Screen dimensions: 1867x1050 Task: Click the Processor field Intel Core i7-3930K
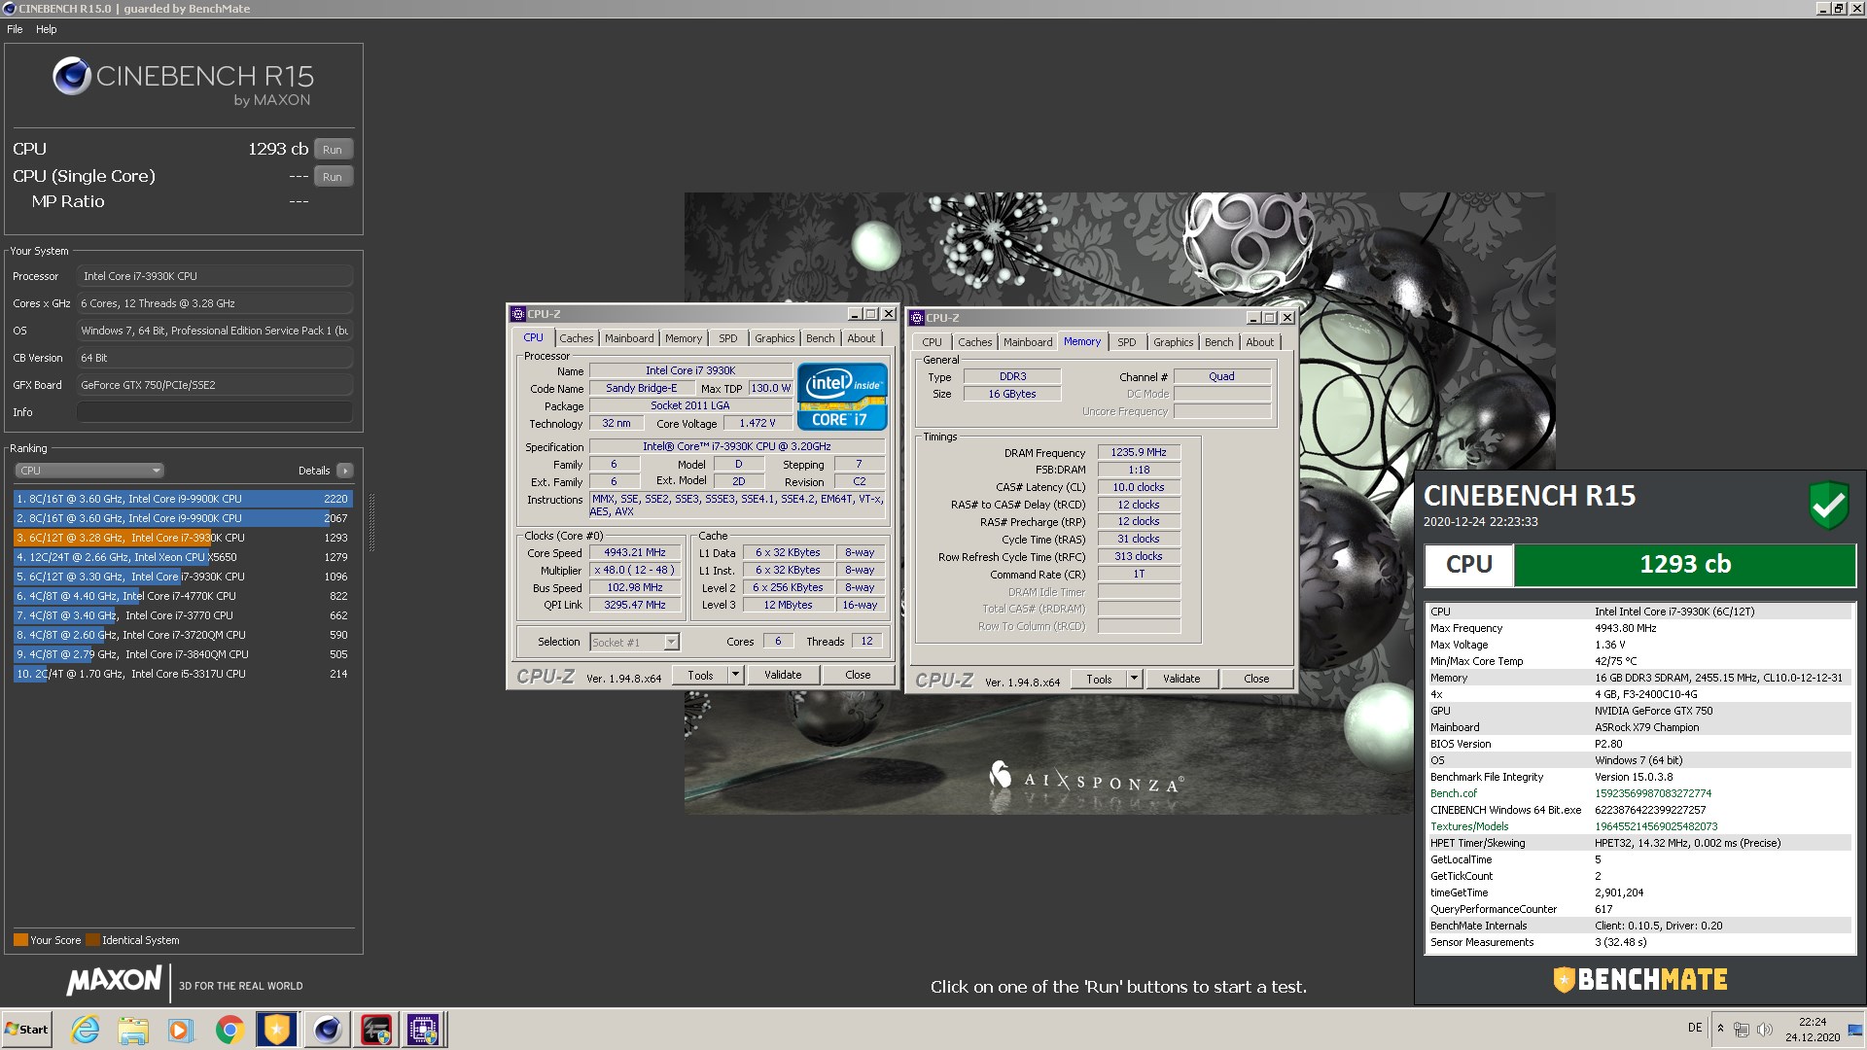pyautogui.click(x=214, y=276)
